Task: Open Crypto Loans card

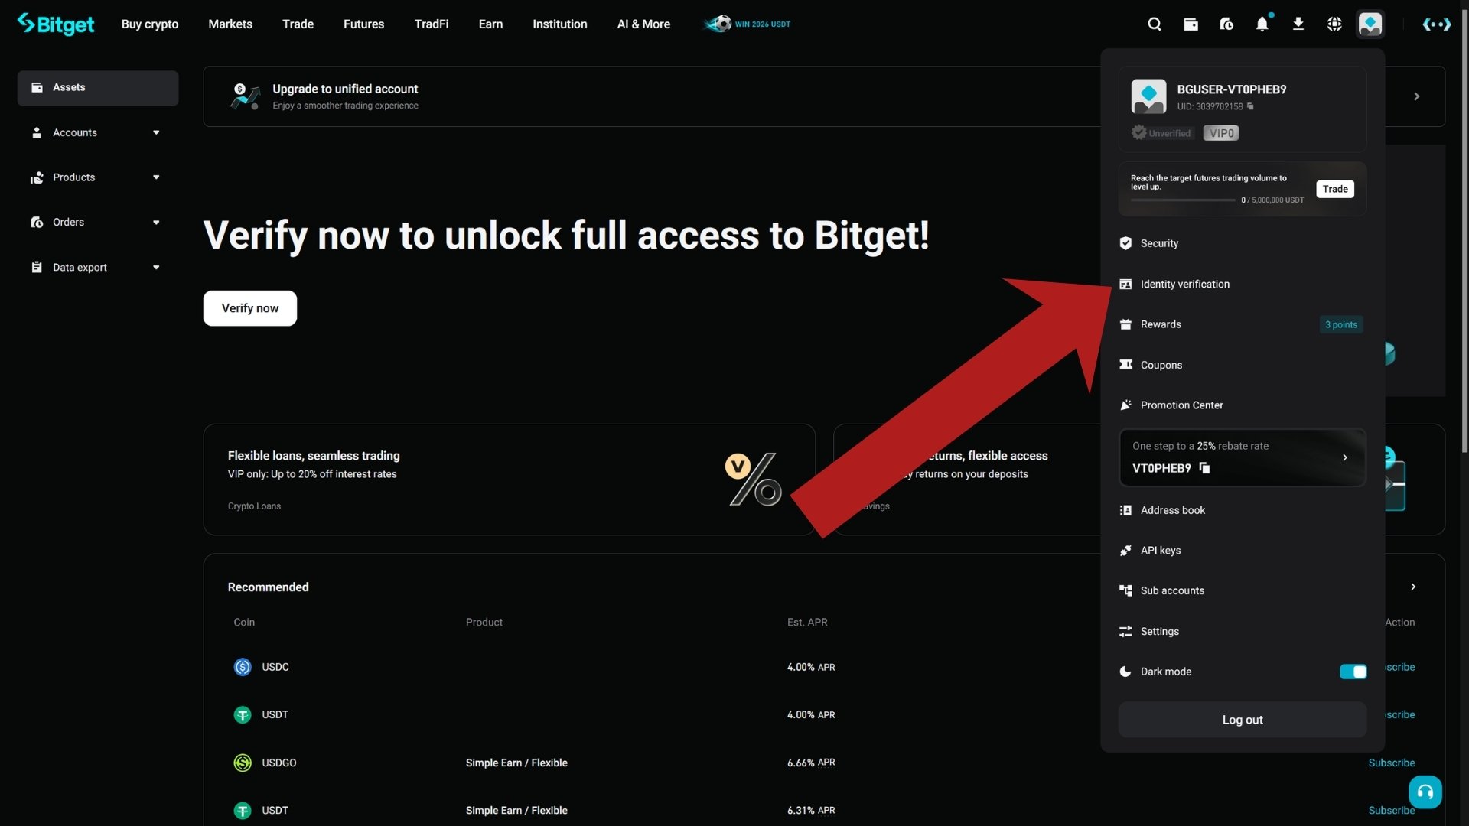Action: click(510, 480)
